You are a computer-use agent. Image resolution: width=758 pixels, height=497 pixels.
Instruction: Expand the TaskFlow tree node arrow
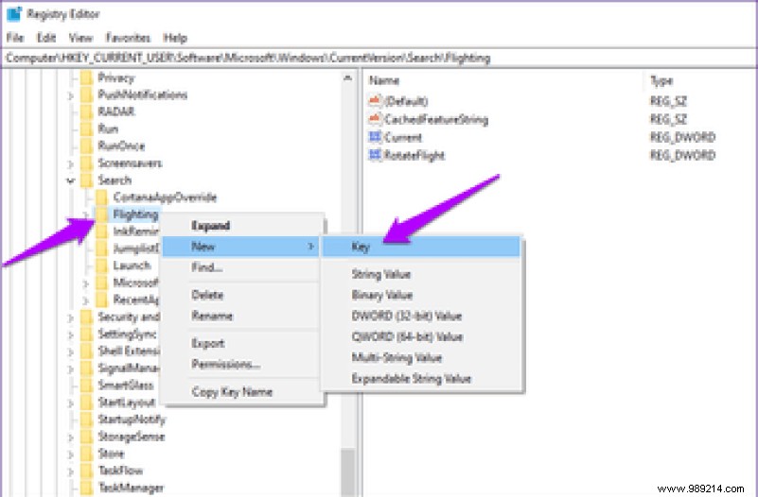coord(71,471)
